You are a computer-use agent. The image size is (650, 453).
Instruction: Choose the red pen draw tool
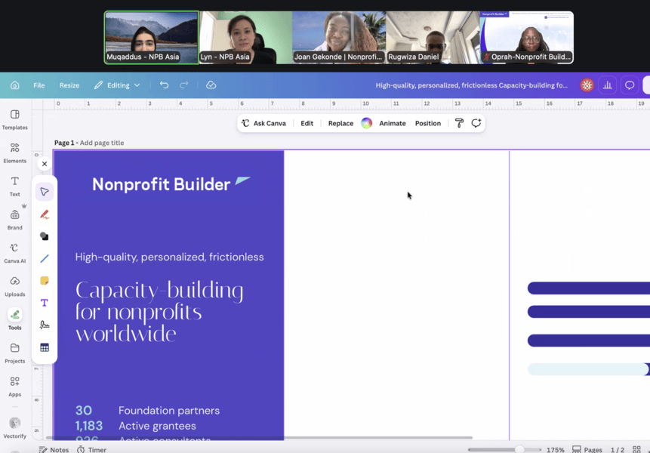coord(45,214)
